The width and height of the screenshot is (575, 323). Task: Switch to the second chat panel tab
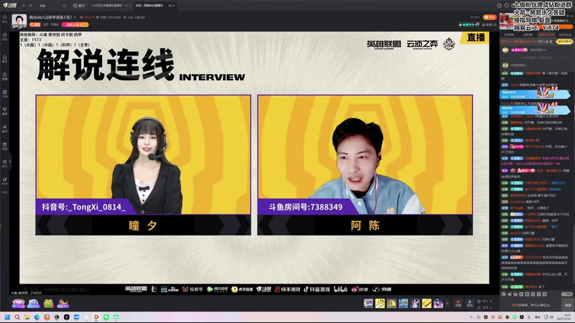pyautogui.click(x=528, y=34)
